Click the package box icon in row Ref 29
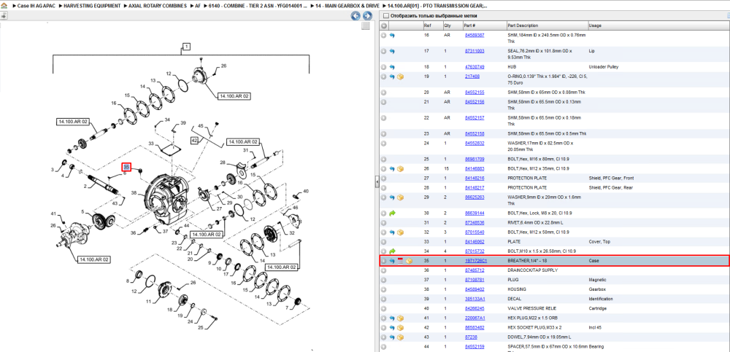This screenshot has width=730, height=352. (400, 197)
